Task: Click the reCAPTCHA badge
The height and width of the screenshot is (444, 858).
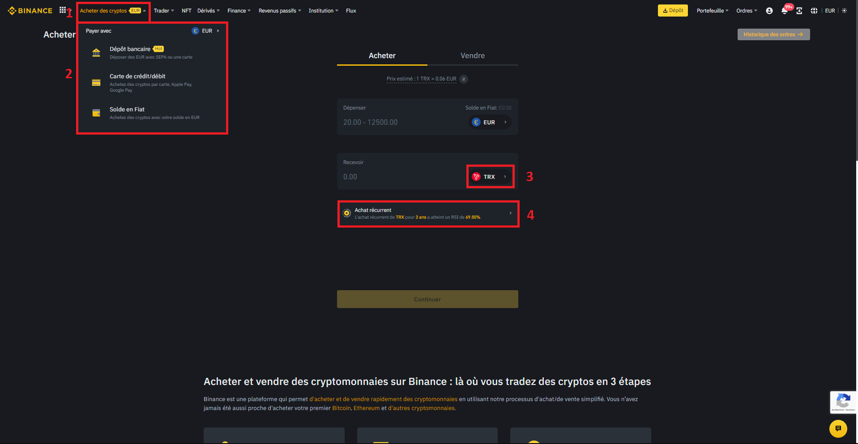Action: [844, 402]
